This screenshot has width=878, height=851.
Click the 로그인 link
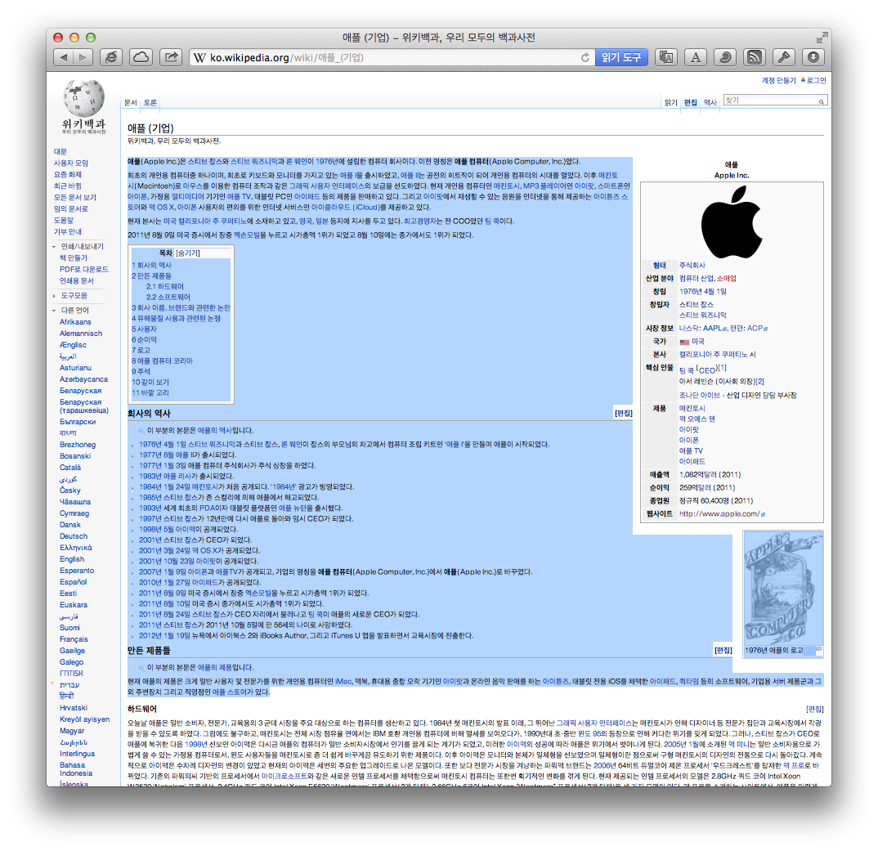(817, 81)
